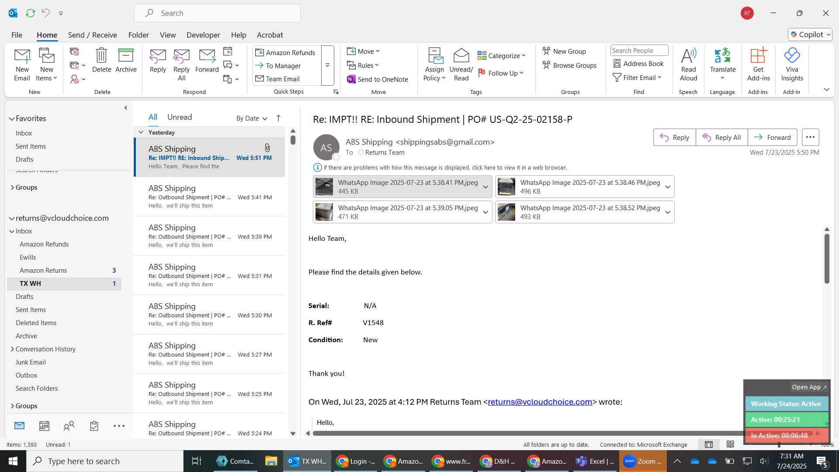Click Reply button in reading pane
The height and width of the screenshot is (472, 839).
tap(674, 137)
